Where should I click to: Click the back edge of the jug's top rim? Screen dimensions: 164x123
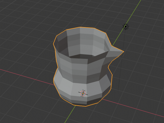pos(79,27)
